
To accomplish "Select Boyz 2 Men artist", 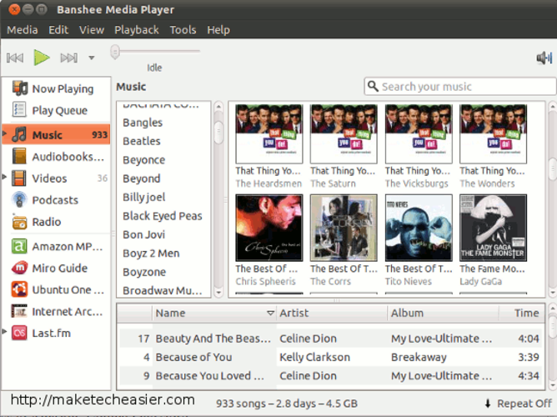I will coord(151,254).
